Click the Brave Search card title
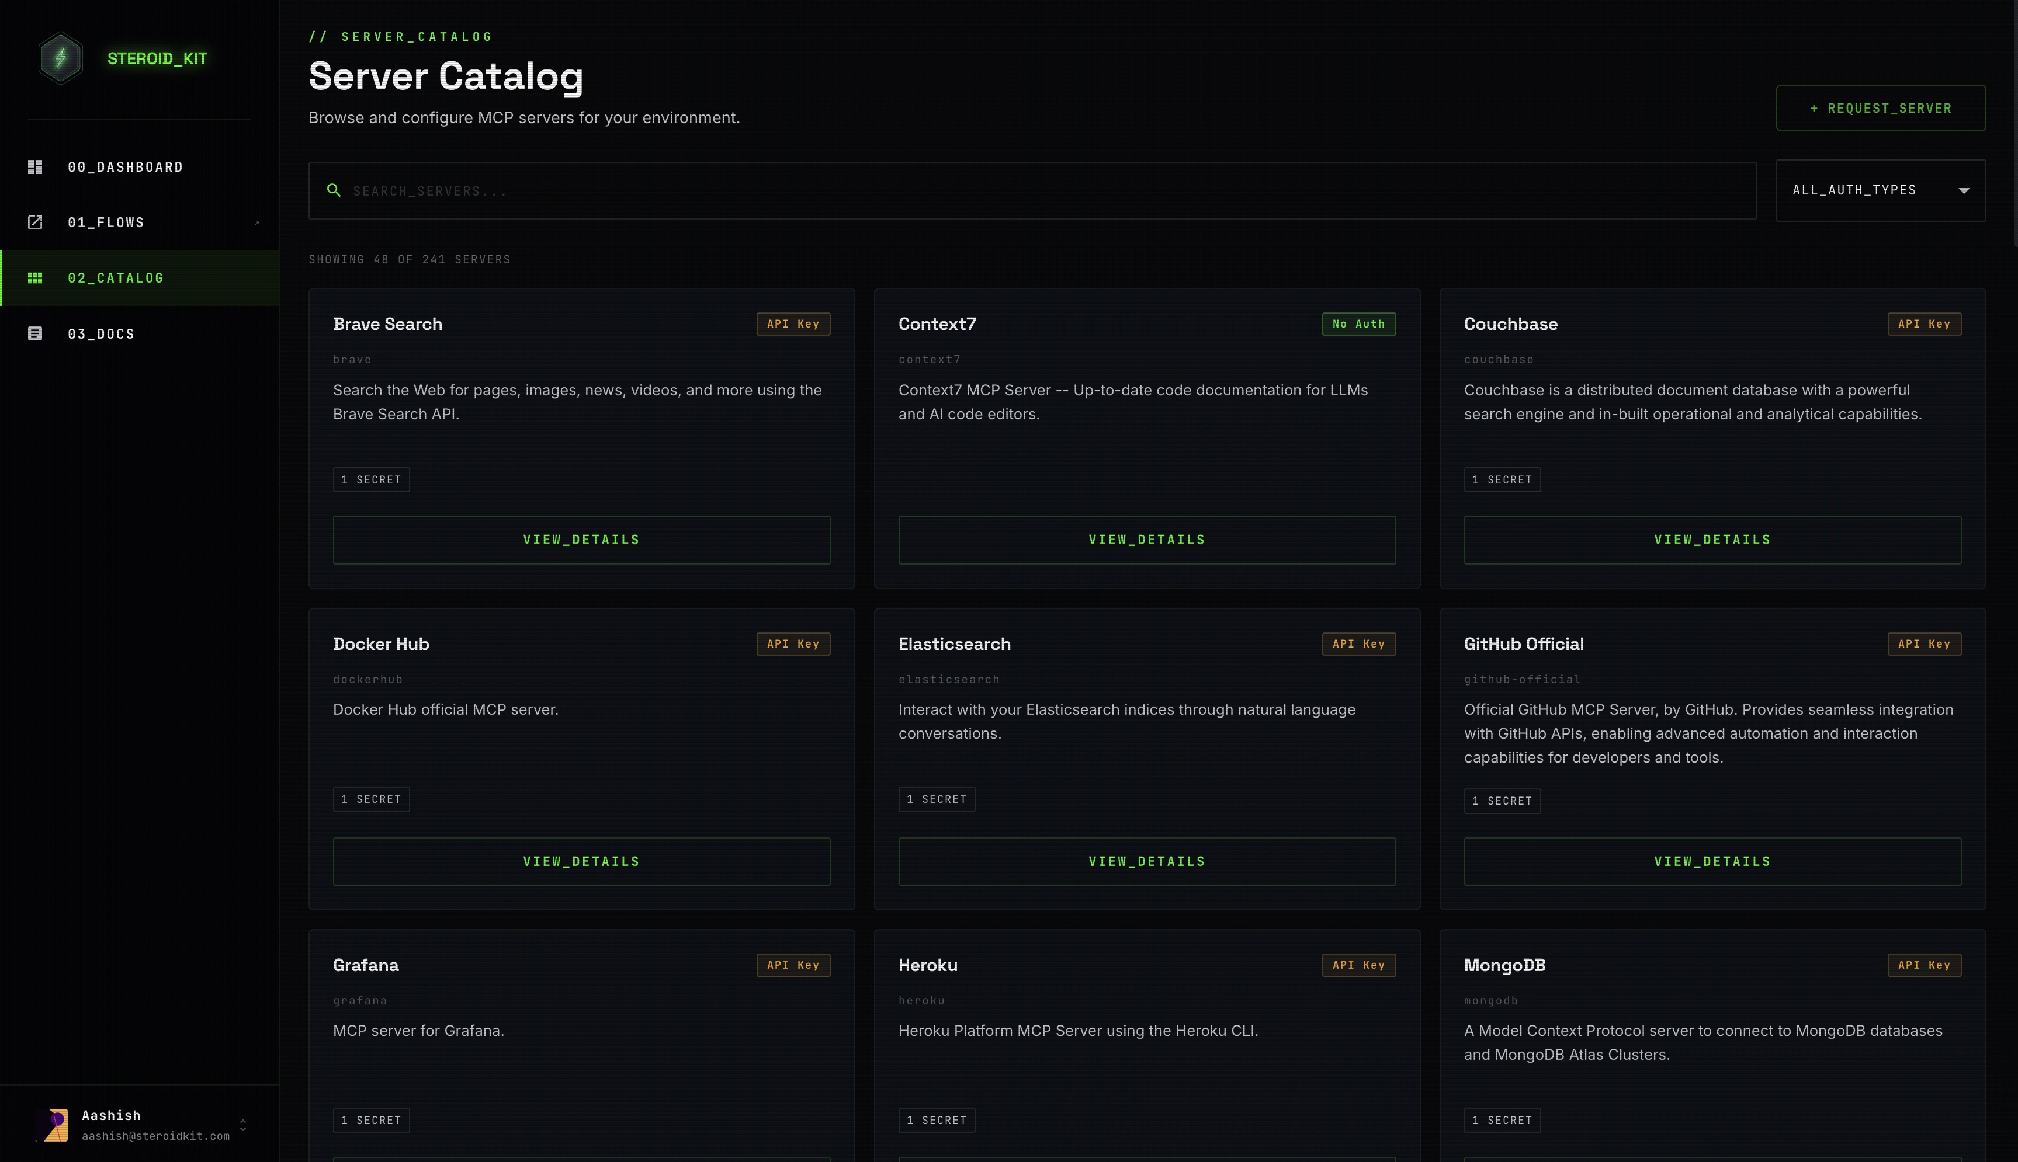 387,324
